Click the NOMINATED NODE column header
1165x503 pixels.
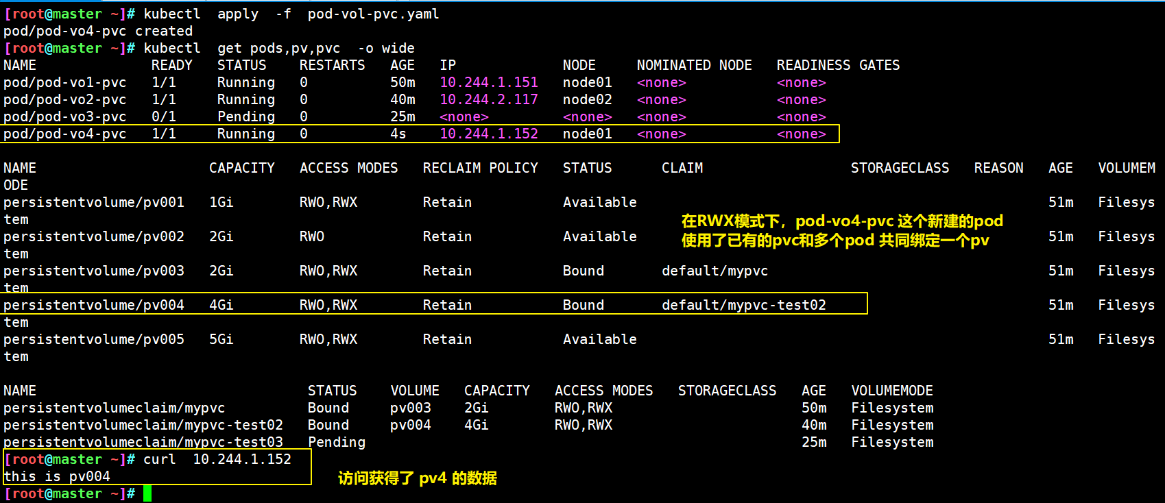[695, 65]
